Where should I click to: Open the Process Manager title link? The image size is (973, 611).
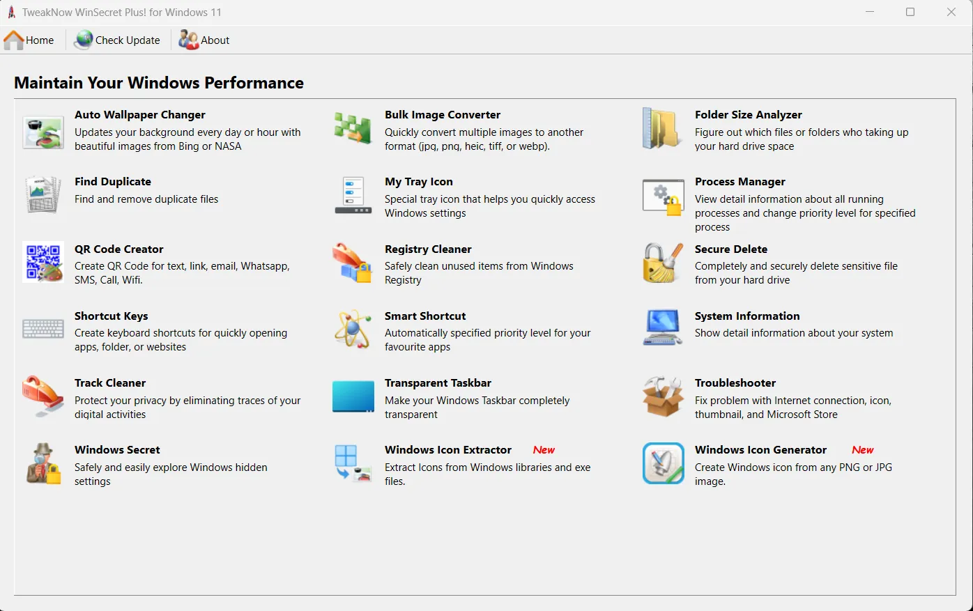pos(740,182)
